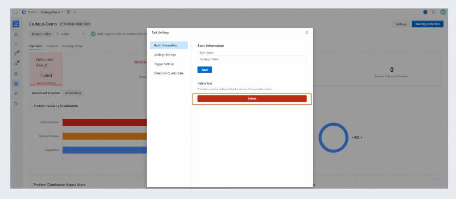Click the Number of Resolved Problems text
Screen dimensions: 456x199
[x=391, y=77]
